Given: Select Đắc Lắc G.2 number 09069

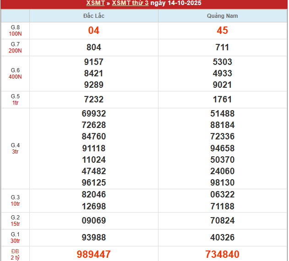Looking at the screenshot, I should pyautogui.click(x=93, y=220).
